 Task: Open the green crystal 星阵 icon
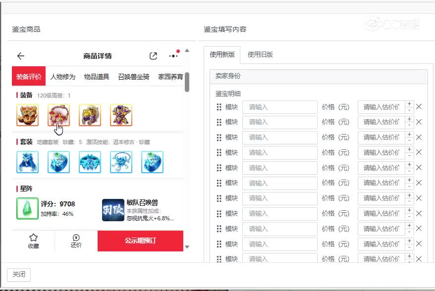[27, 208]
